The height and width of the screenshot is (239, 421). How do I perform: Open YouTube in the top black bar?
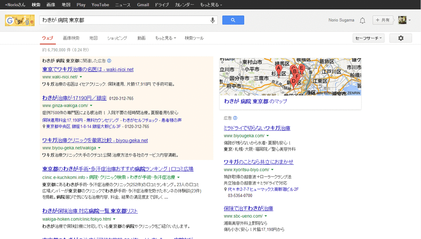pos(100,5)
